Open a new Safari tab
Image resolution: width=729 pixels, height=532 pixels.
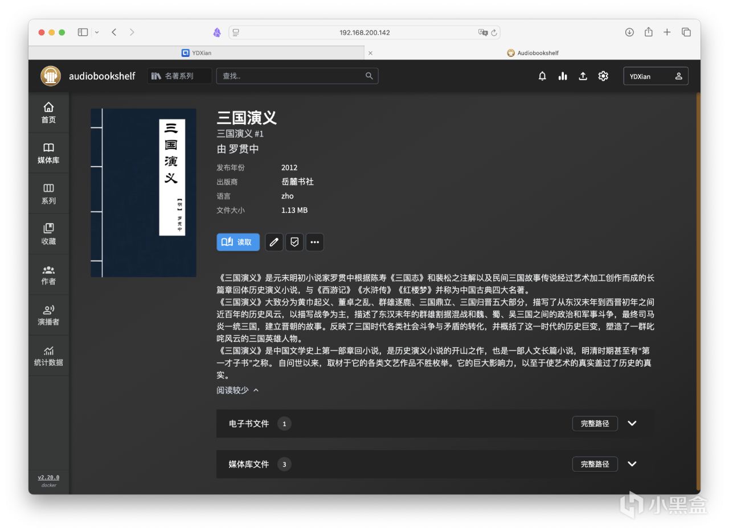pos(667,32)
